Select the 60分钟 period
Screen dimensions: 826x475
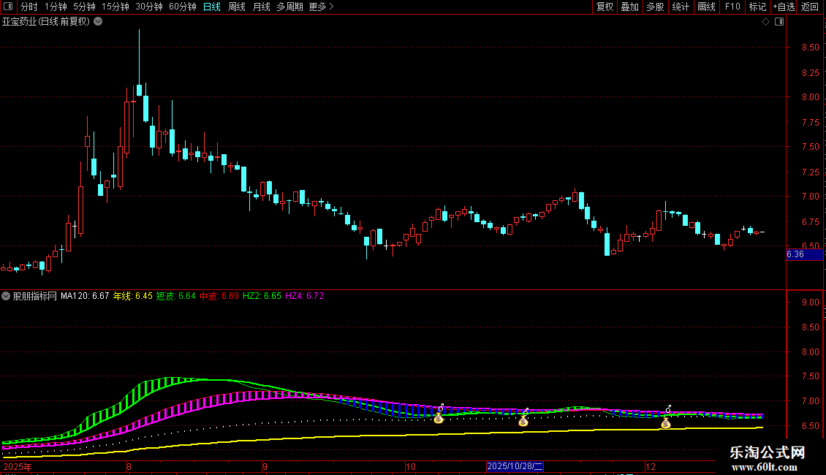(183, 7)
